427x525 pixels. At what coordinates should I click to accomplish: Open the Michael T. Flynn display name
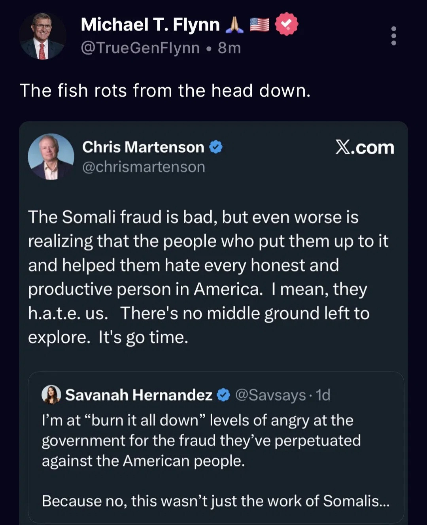pyautogui.click(x=150, y=25)
